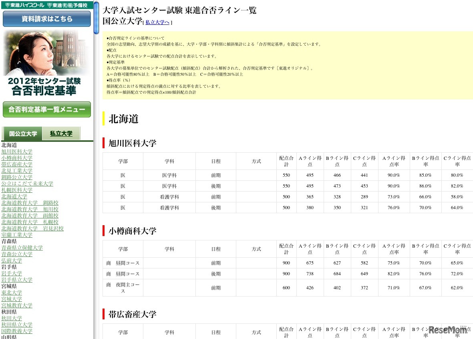Image resolution: width=473 pixels, height=339 pixels.
Task: Click the student photo banner image
Action: click(47, 52)
